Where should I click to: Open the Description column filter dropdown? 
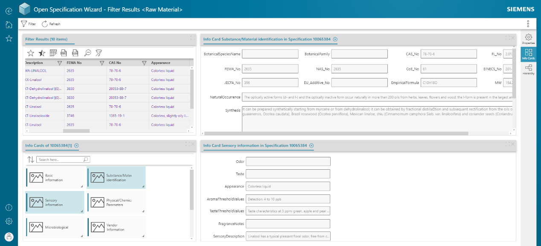click(x=60, y=63)
